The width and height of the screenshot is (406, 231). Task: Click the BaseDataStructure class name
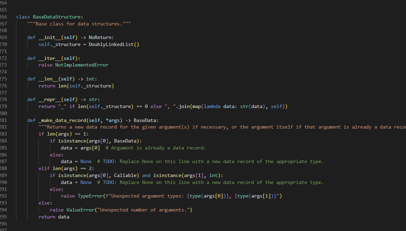57,17
